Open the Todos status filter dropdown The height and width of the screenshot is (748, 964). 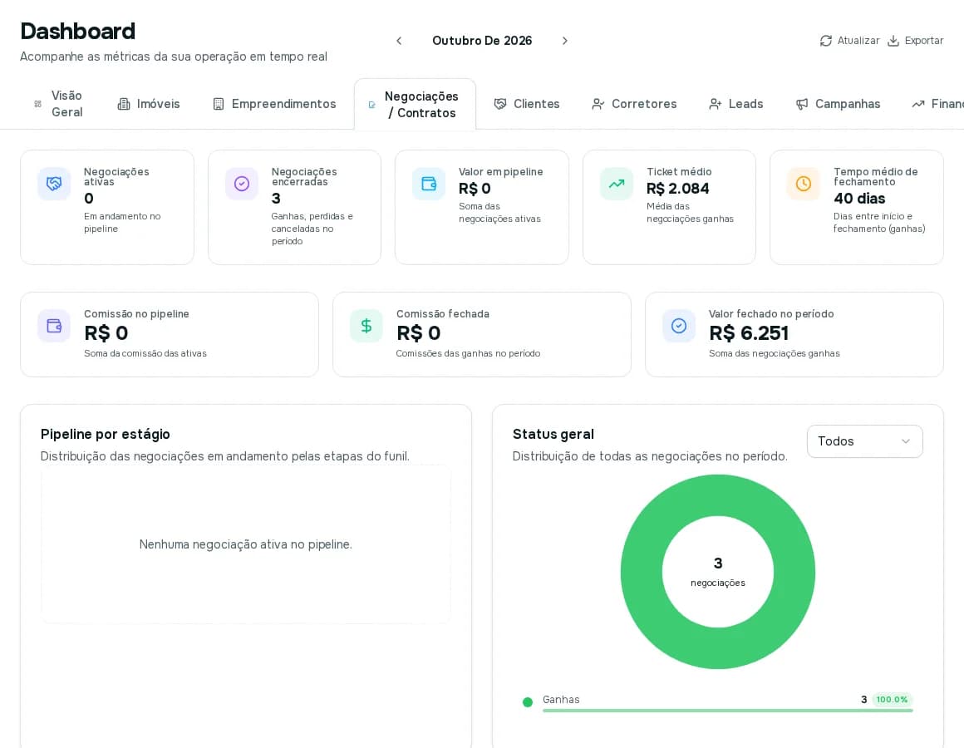coord(864,441)
